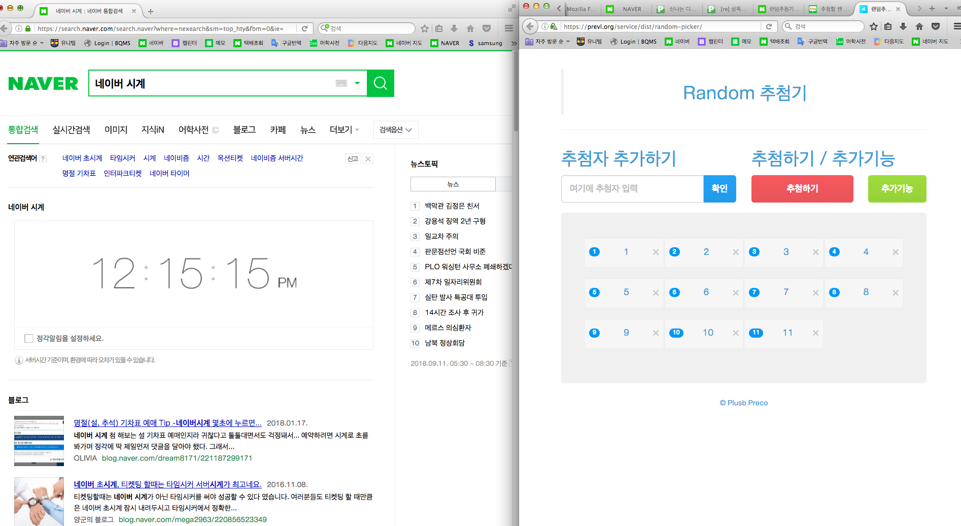Screen dimensions: 961x526
Task: Open news topic 백악관 김정은 친서
Action: click(x=452, y=206)
